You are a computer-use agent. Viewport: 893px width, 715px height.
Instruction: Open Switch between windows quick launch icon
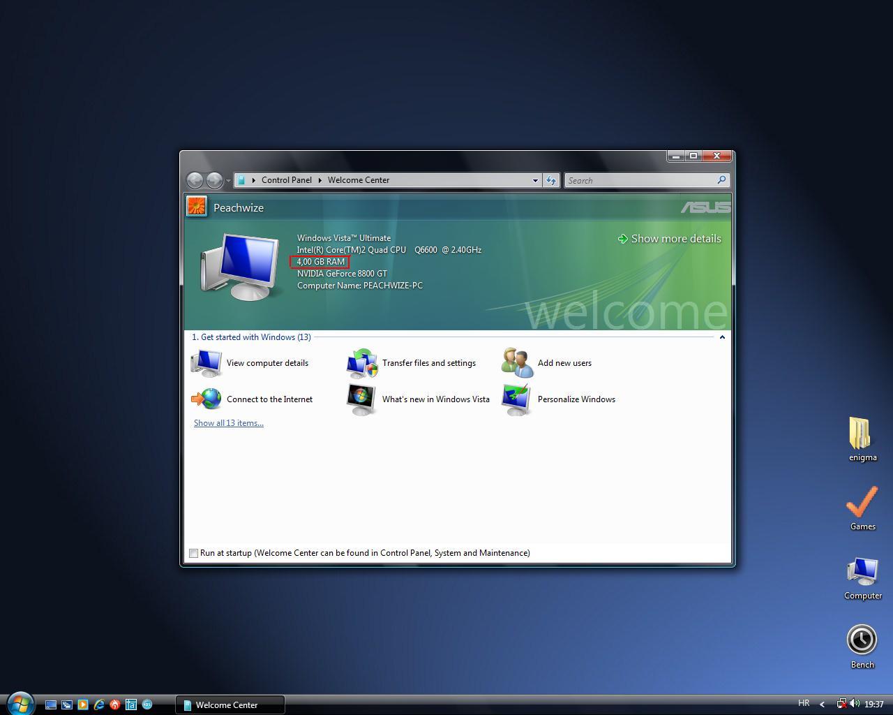point(67,705)
